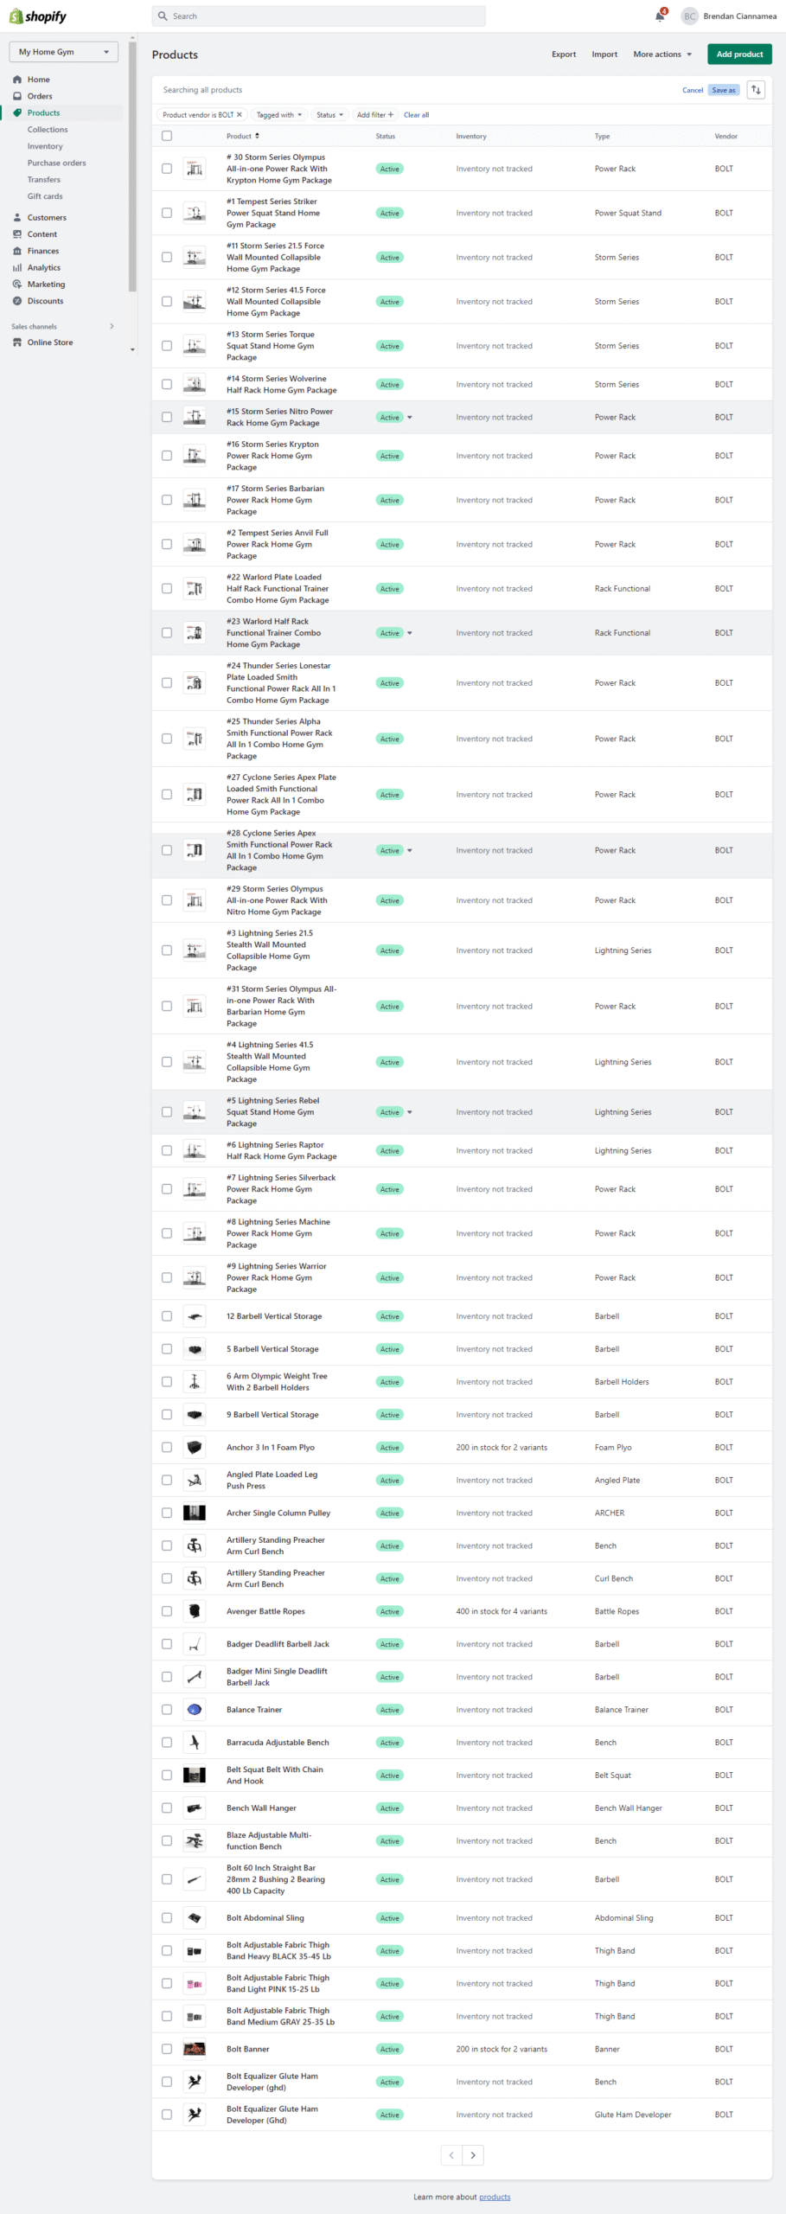Open the My Home Gym store dropdown

[x=63, y=52]
